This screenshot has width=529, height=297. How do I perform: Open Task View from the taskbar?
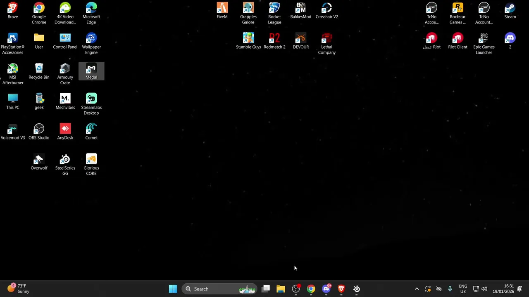point(266,289)
